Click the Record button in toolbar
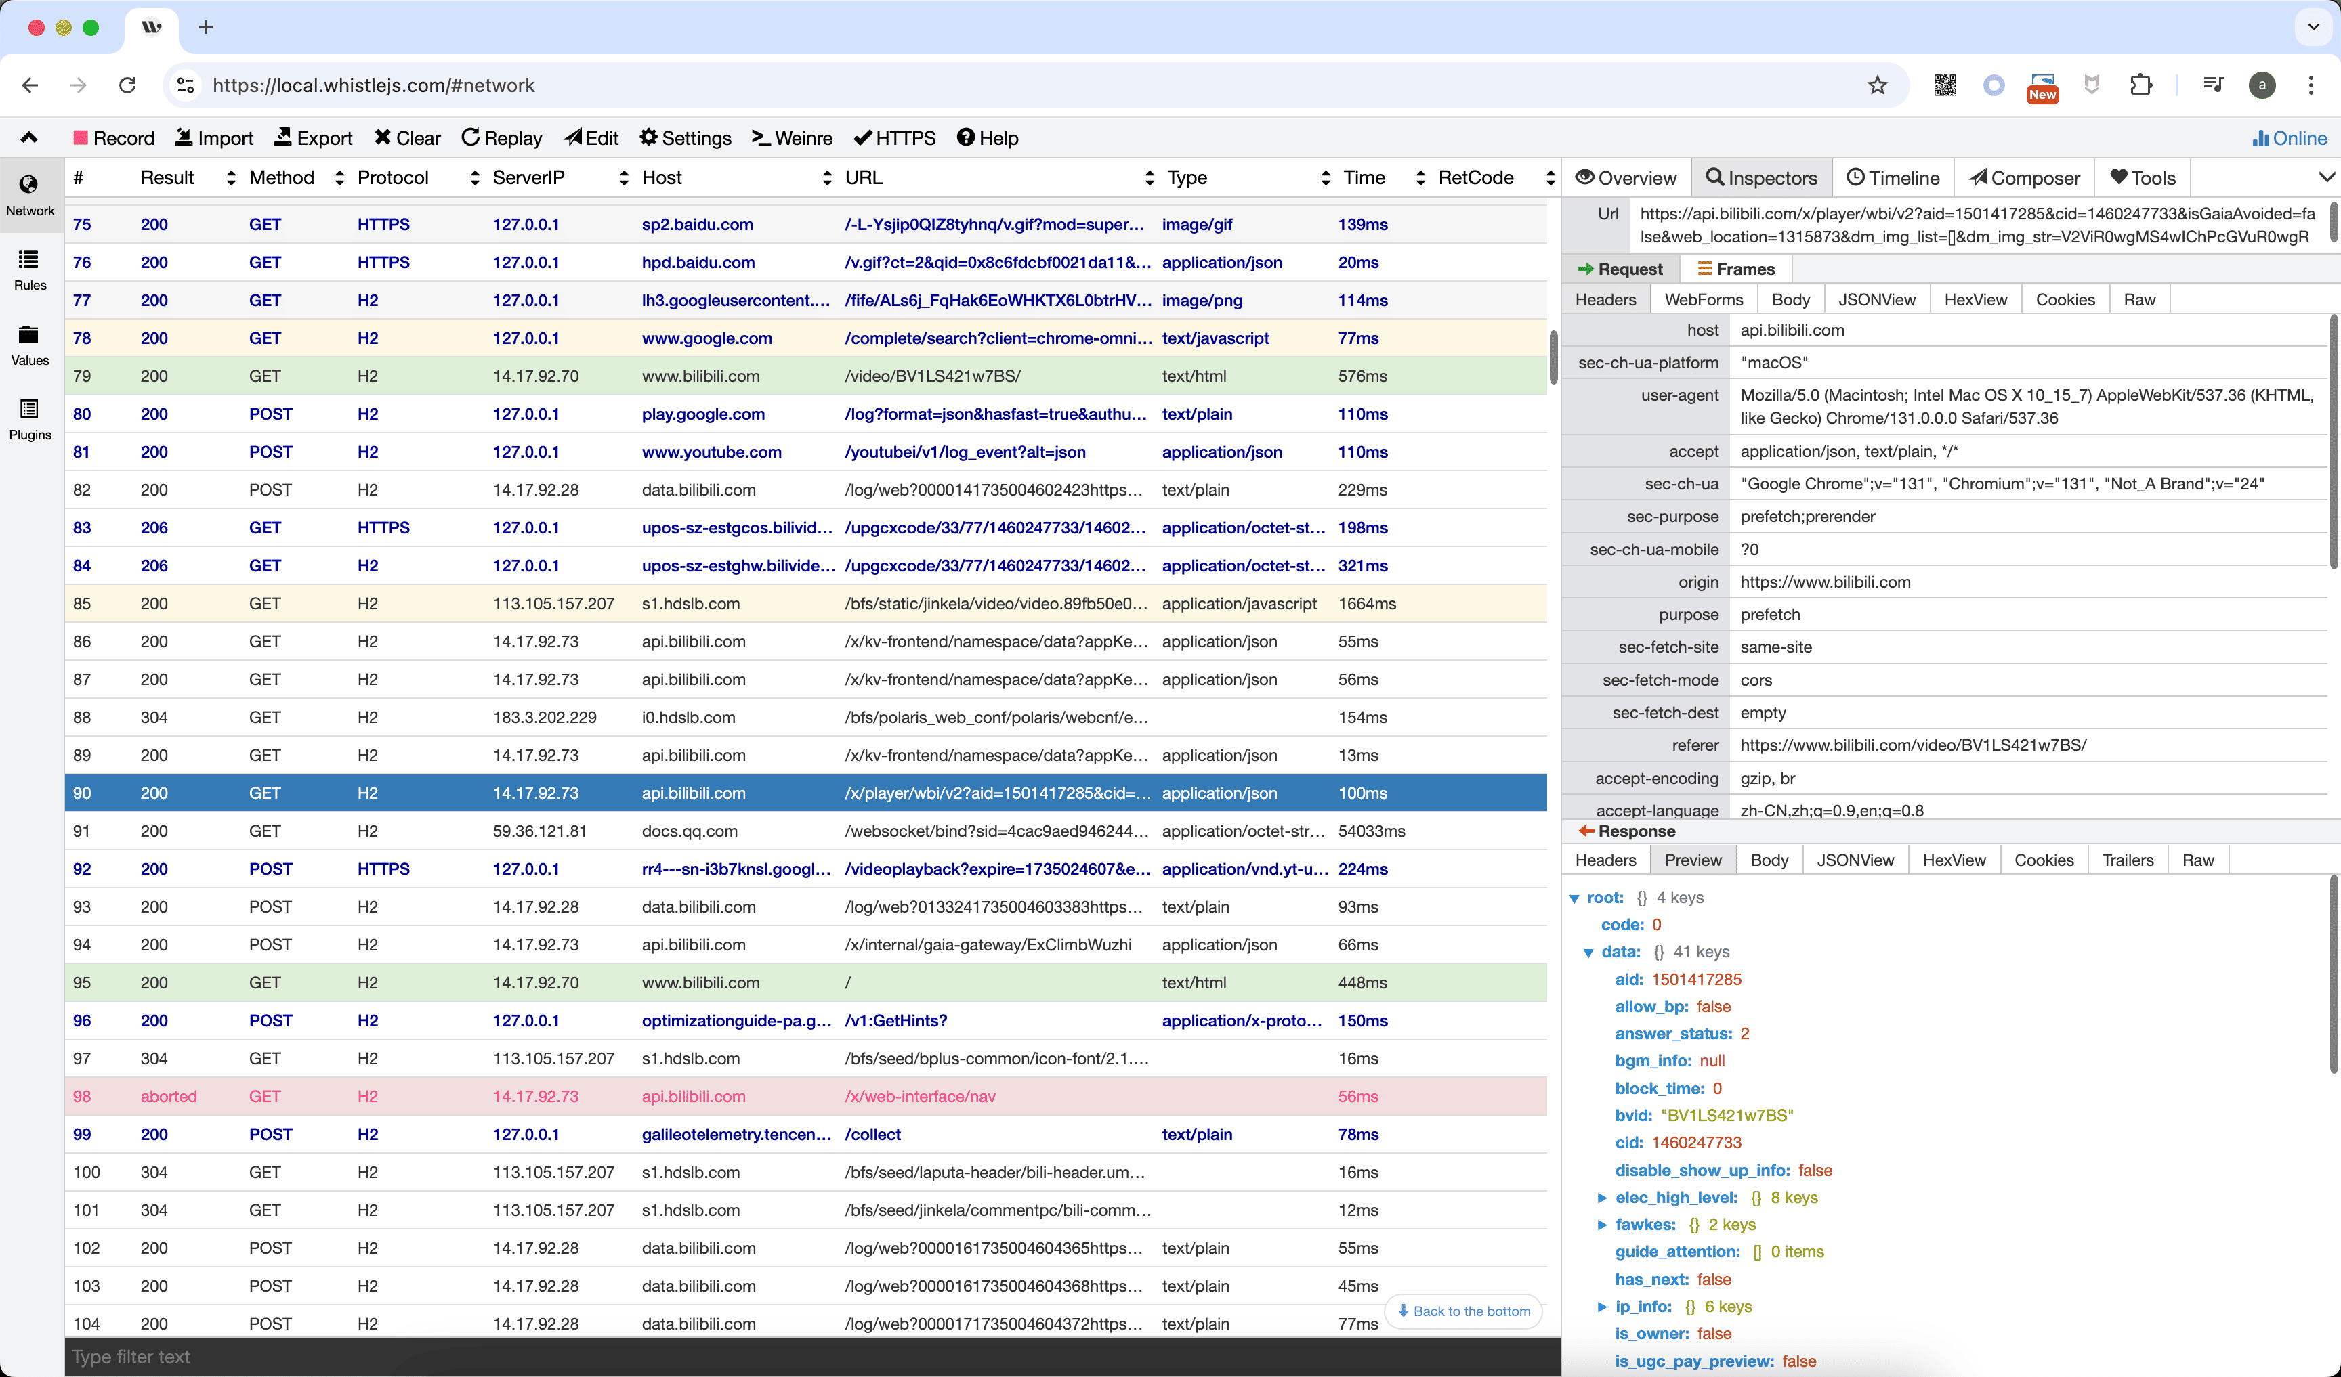The image size is (2341, 1377). [x=113, y=137]
